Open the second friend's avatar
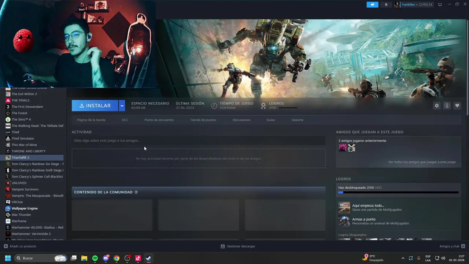Screen dimensions: 469x264 351,148
